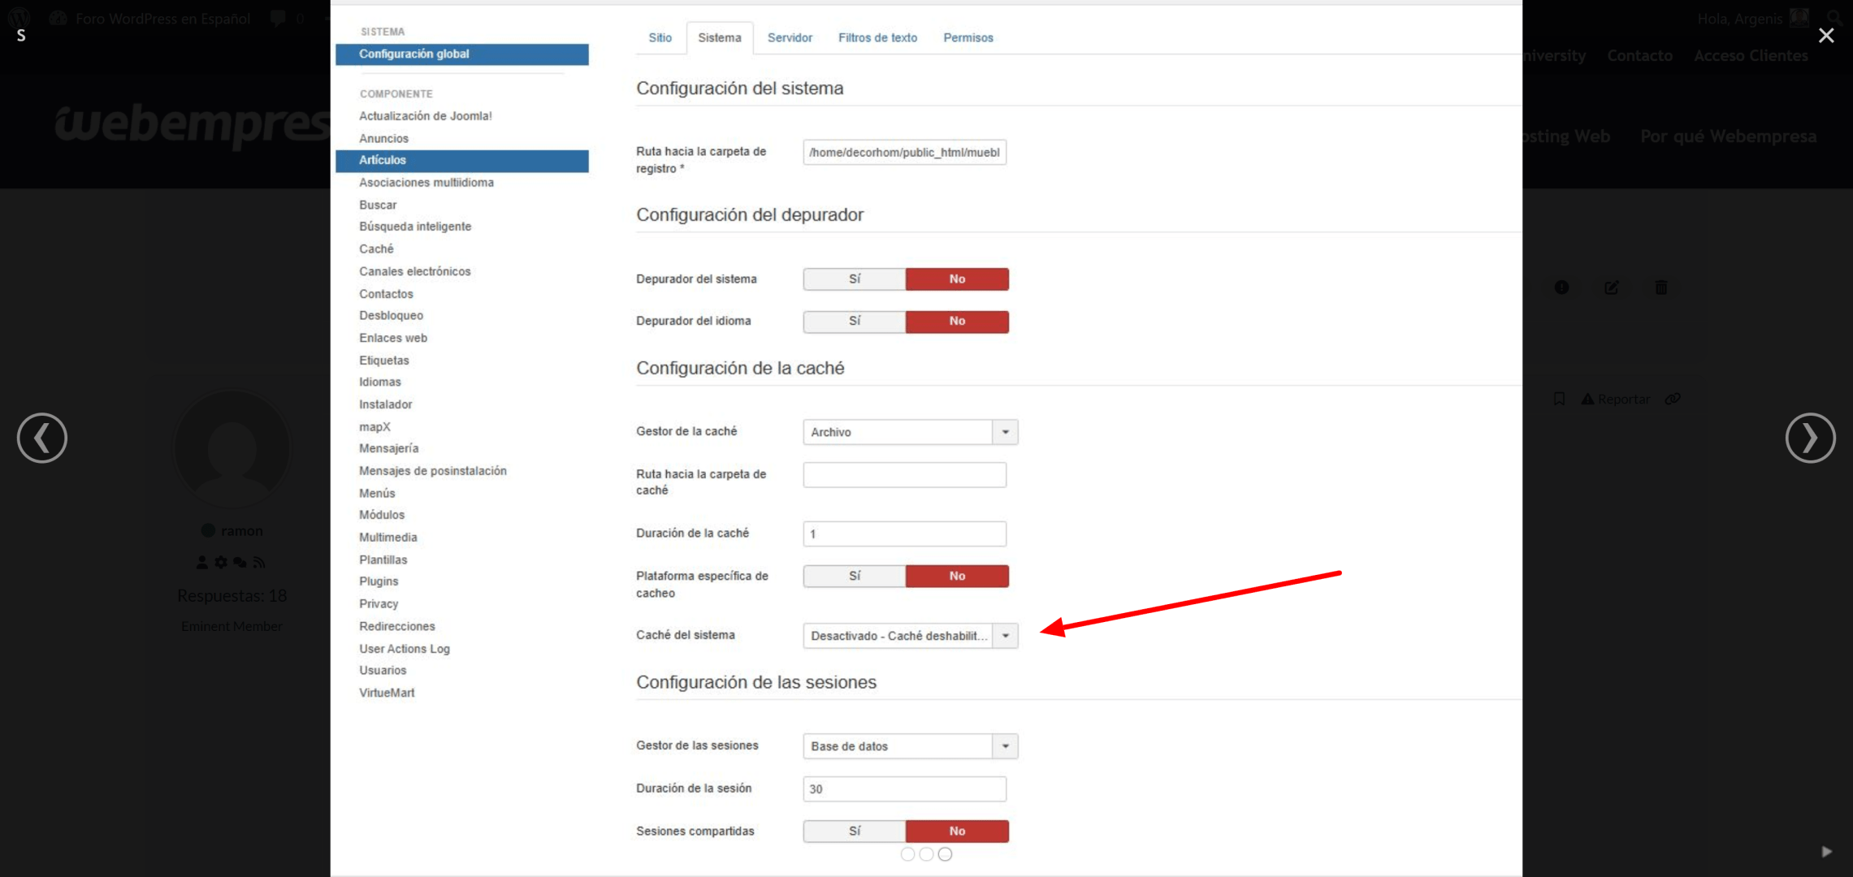Click the dimmed trash delete icon
Viewport: 1853px width, 877px height.
pyautogui.click(x=1660, y=287)
